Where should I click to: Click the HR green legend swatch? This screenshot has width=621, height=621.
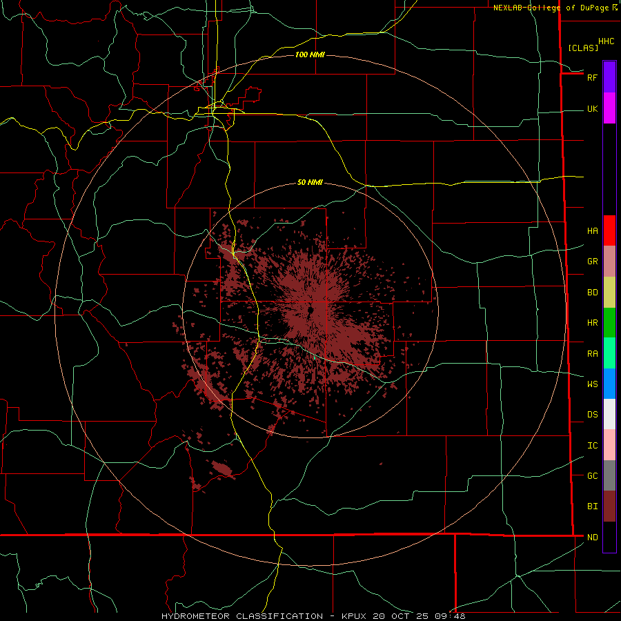pyautogui.click(x=609, y=322)
